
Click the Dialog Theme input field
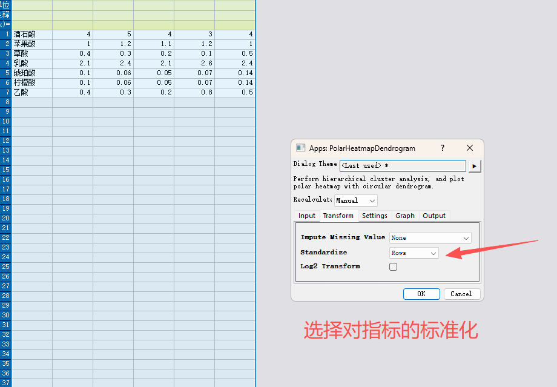click(403, 166)
